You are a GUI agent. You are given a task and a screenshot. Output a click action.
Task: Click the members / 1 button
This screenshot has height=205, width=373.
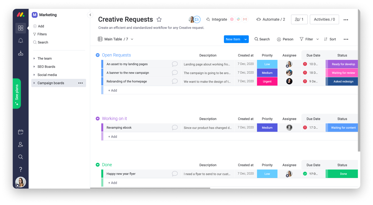pyautogui.click(x=299, y=19)
